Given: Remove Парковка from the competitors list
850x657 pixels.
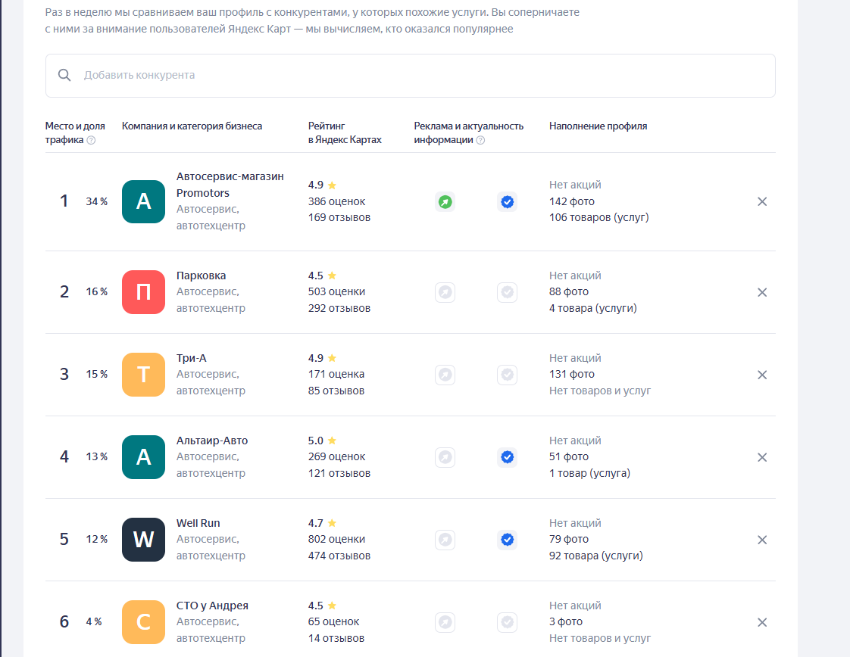Looking at the screenshot, I should (x=762, y=292).
